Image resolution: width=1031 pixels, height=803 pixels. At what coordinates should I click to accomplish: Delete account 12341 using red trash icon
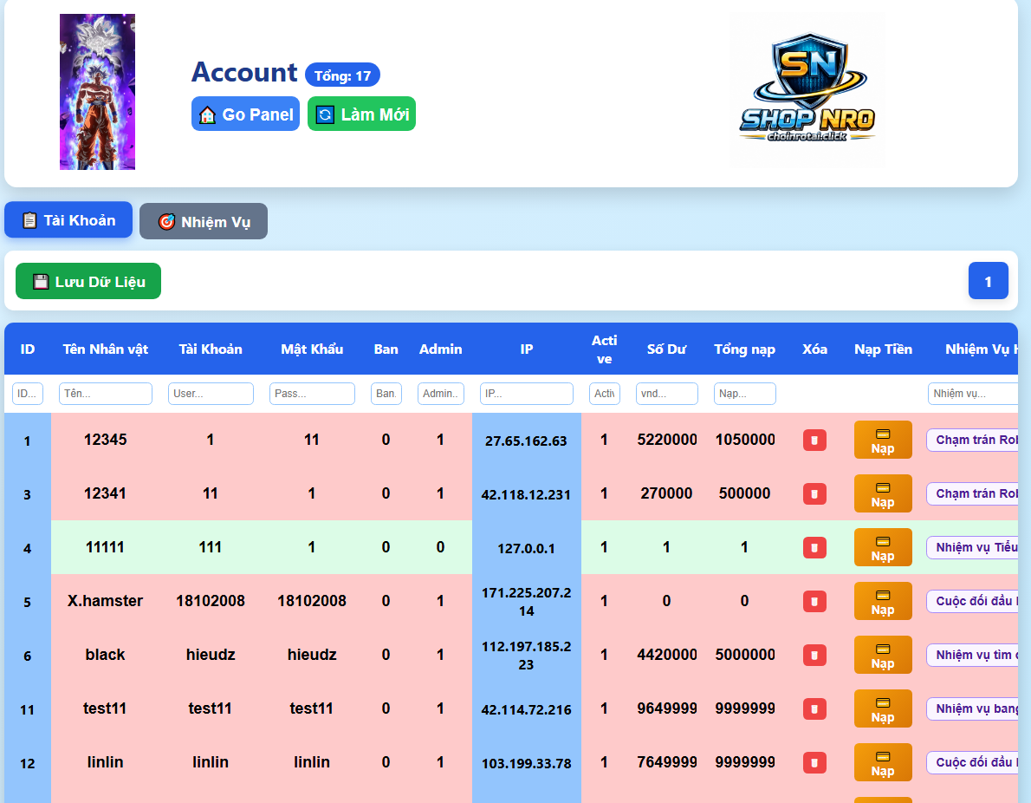[814, 493]
